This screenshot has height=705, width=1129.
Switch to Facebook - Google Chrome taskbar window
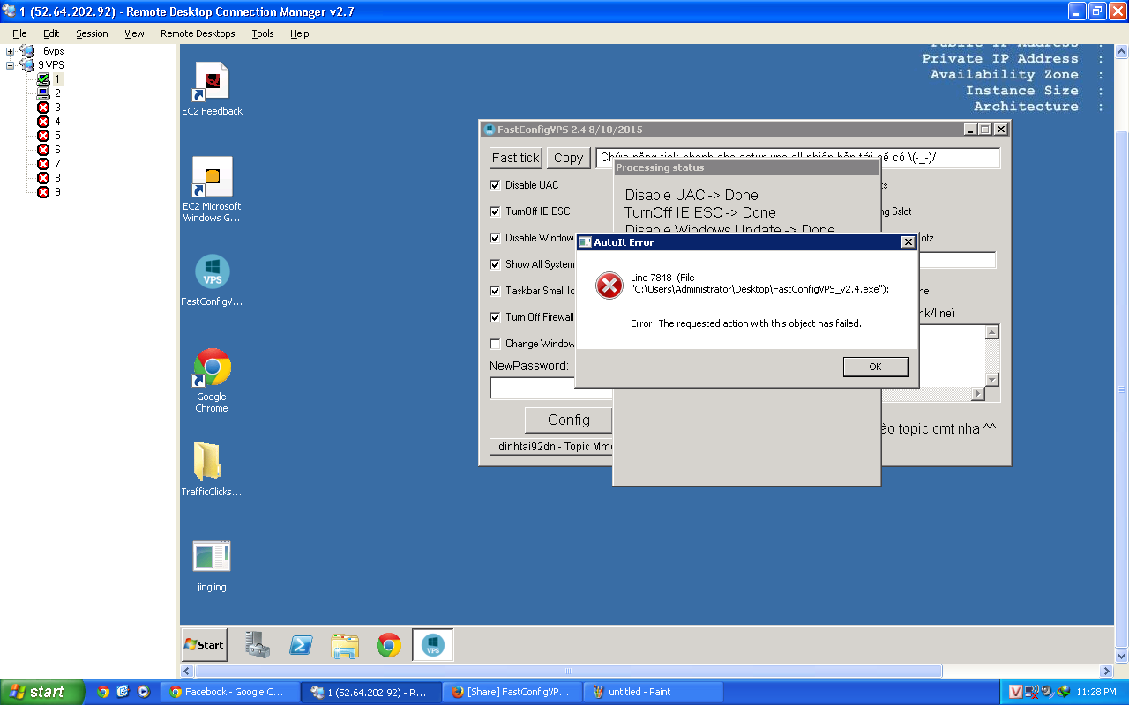(x=231, y=692)
